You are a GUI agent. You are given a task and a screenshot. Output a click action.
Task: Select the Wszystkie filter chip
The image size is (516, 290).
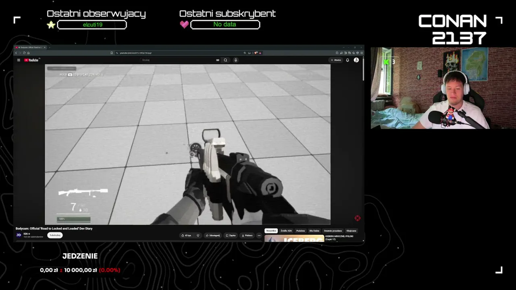(x=271, y=231)
